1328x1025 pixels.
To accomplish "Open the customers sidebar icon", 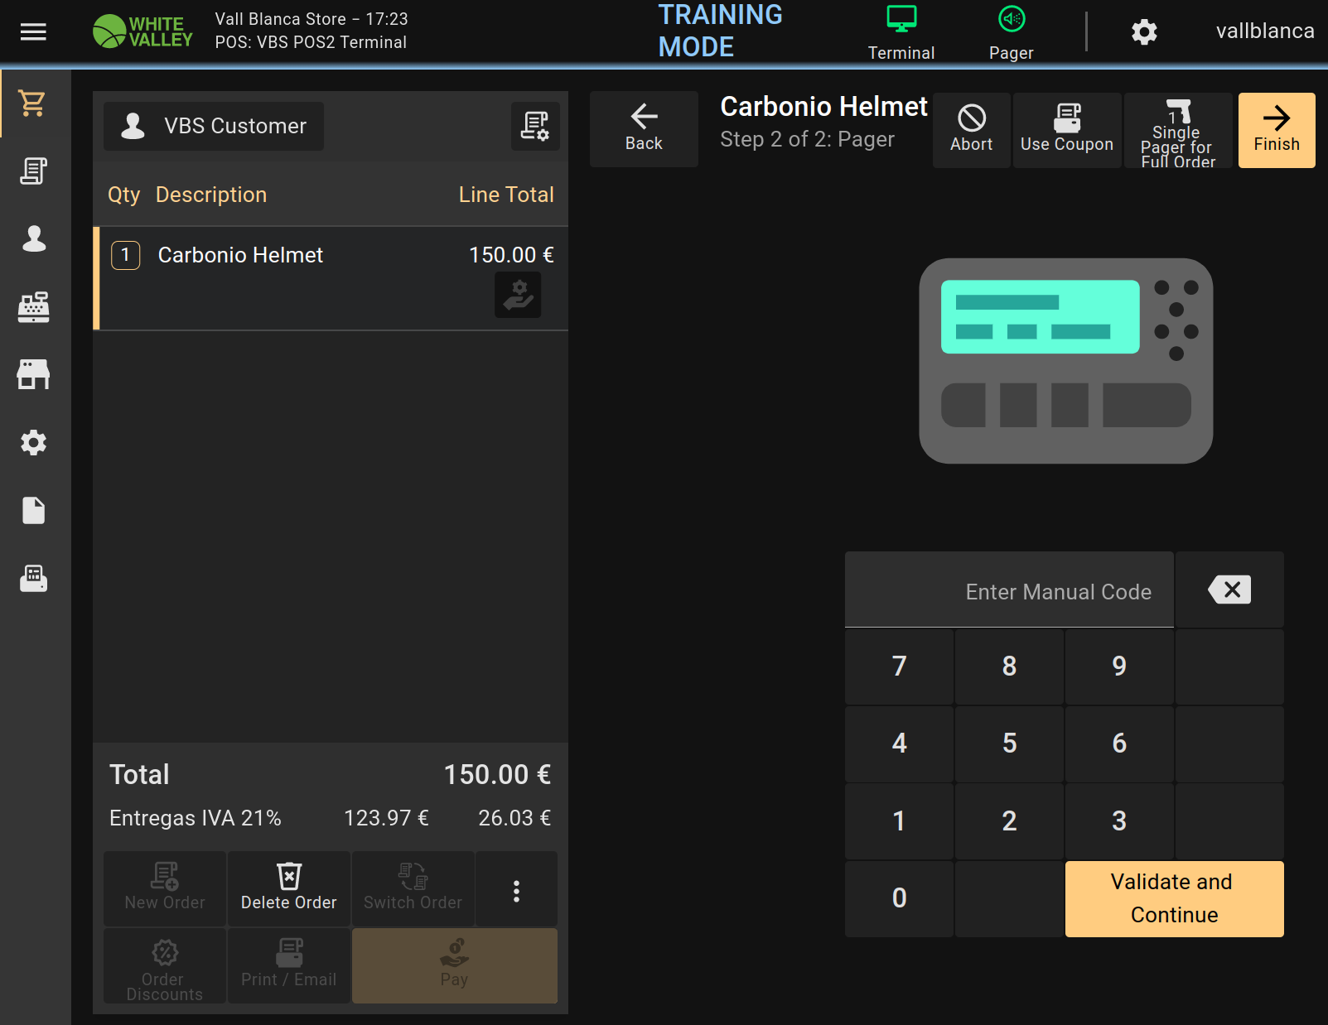I will (x=33, y=239).
